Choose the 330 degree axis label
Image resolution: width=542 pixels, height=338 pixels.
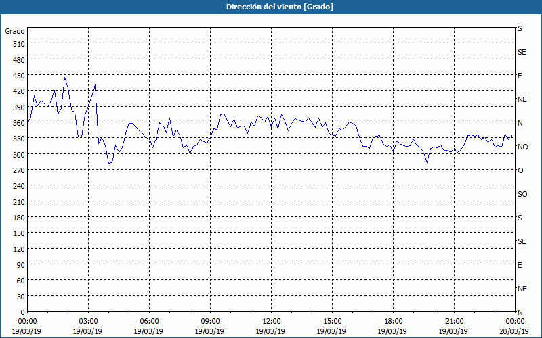coord(19,139)
